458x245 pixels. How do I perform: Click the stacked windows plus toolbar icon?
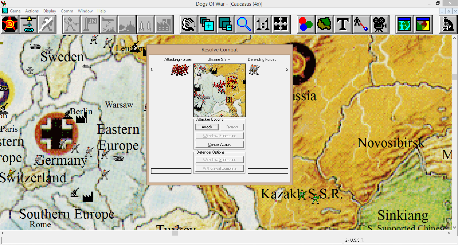point(207,25)
